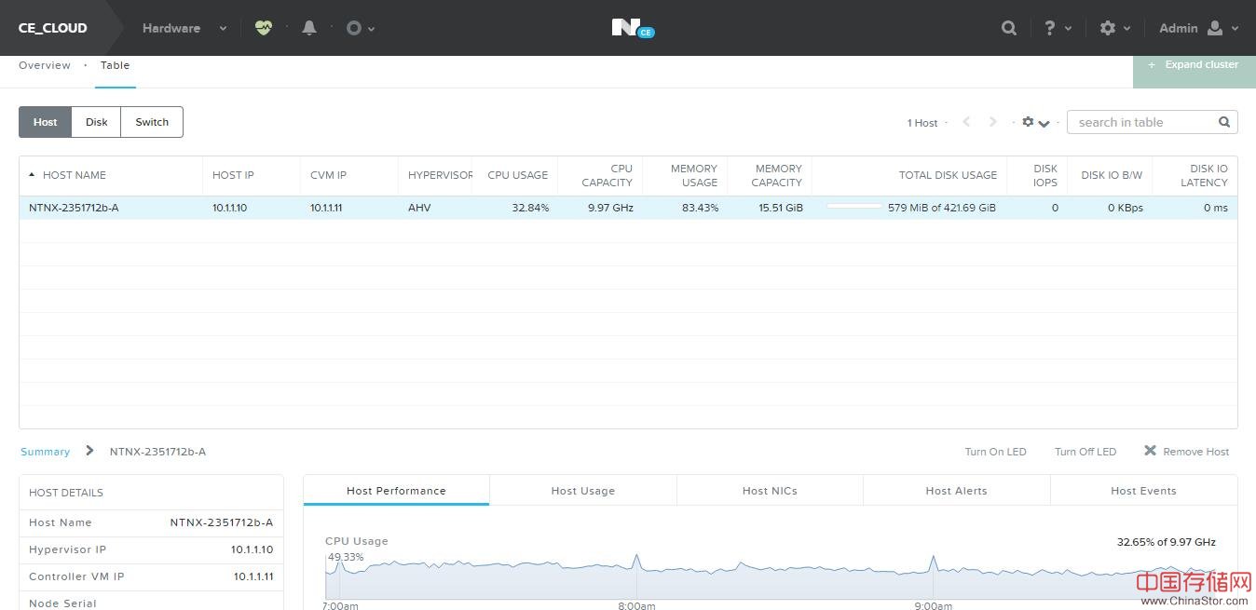Switch to the Disk view toggle

click(97, 122)
